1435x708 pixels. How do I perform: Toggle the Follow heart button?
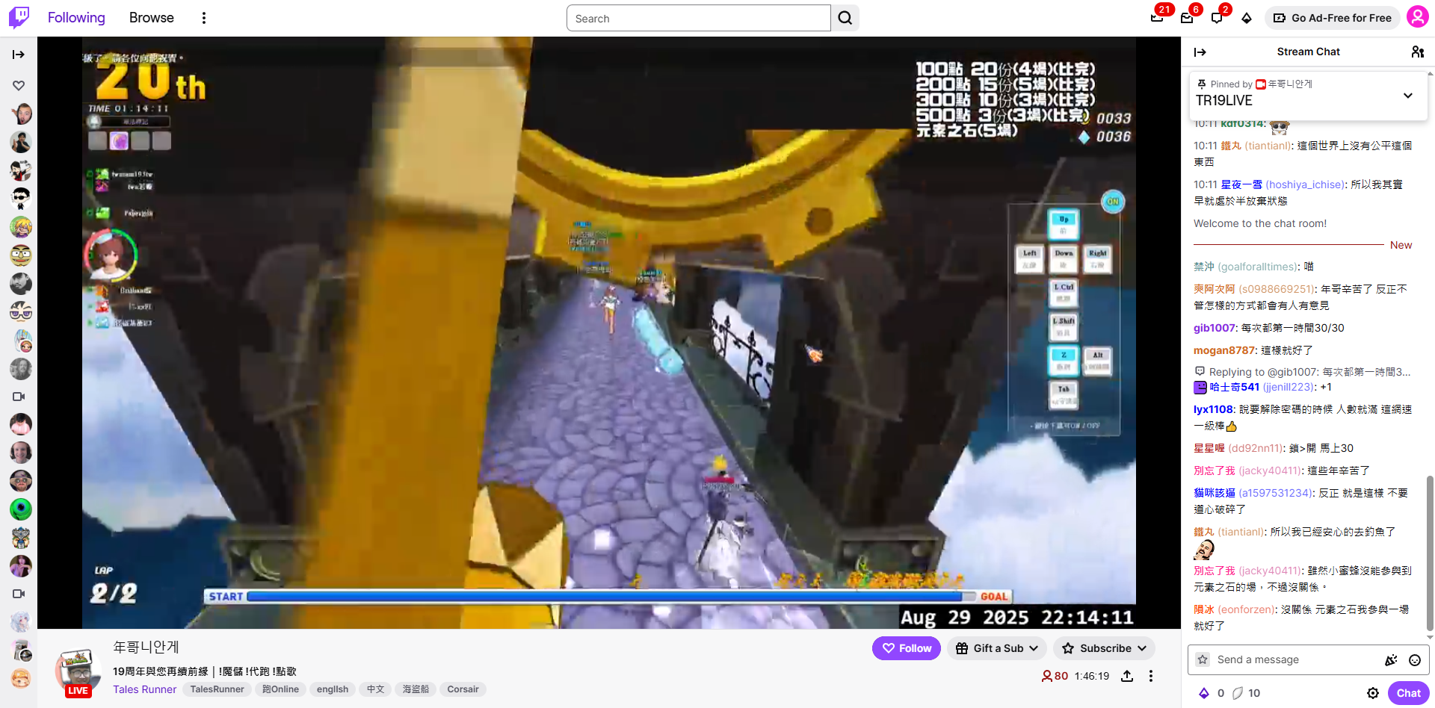tap(906, 648)
